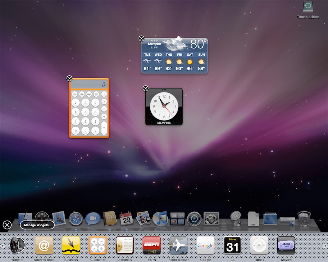The height and width of the screenshot is (262, 328).
Task: Click the calculator clear c key
Action: coord(95,131)
